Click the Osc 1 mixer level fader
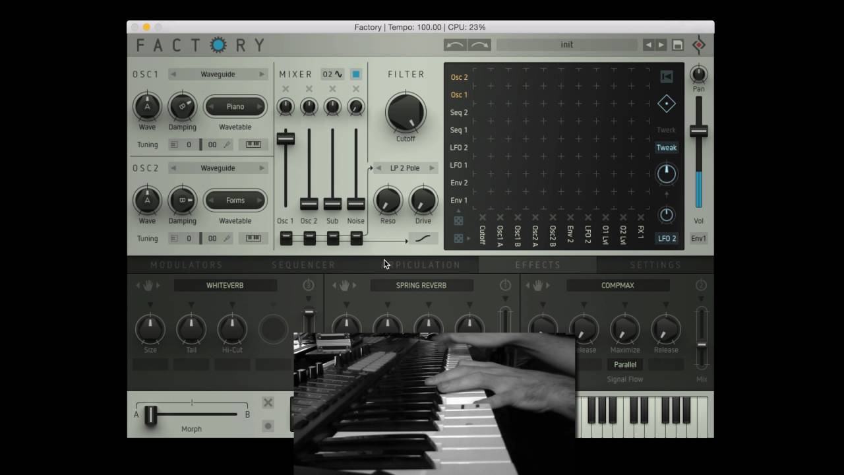 [286, 138]
